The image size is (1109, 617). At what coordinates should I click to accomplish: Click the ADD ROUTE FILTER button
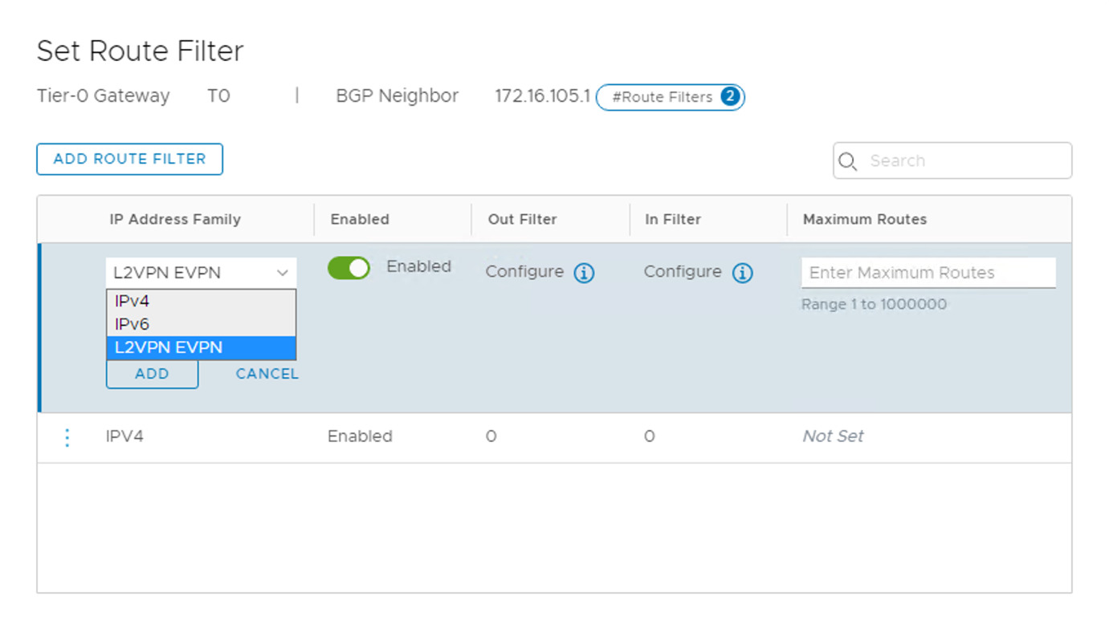point(129,159)
